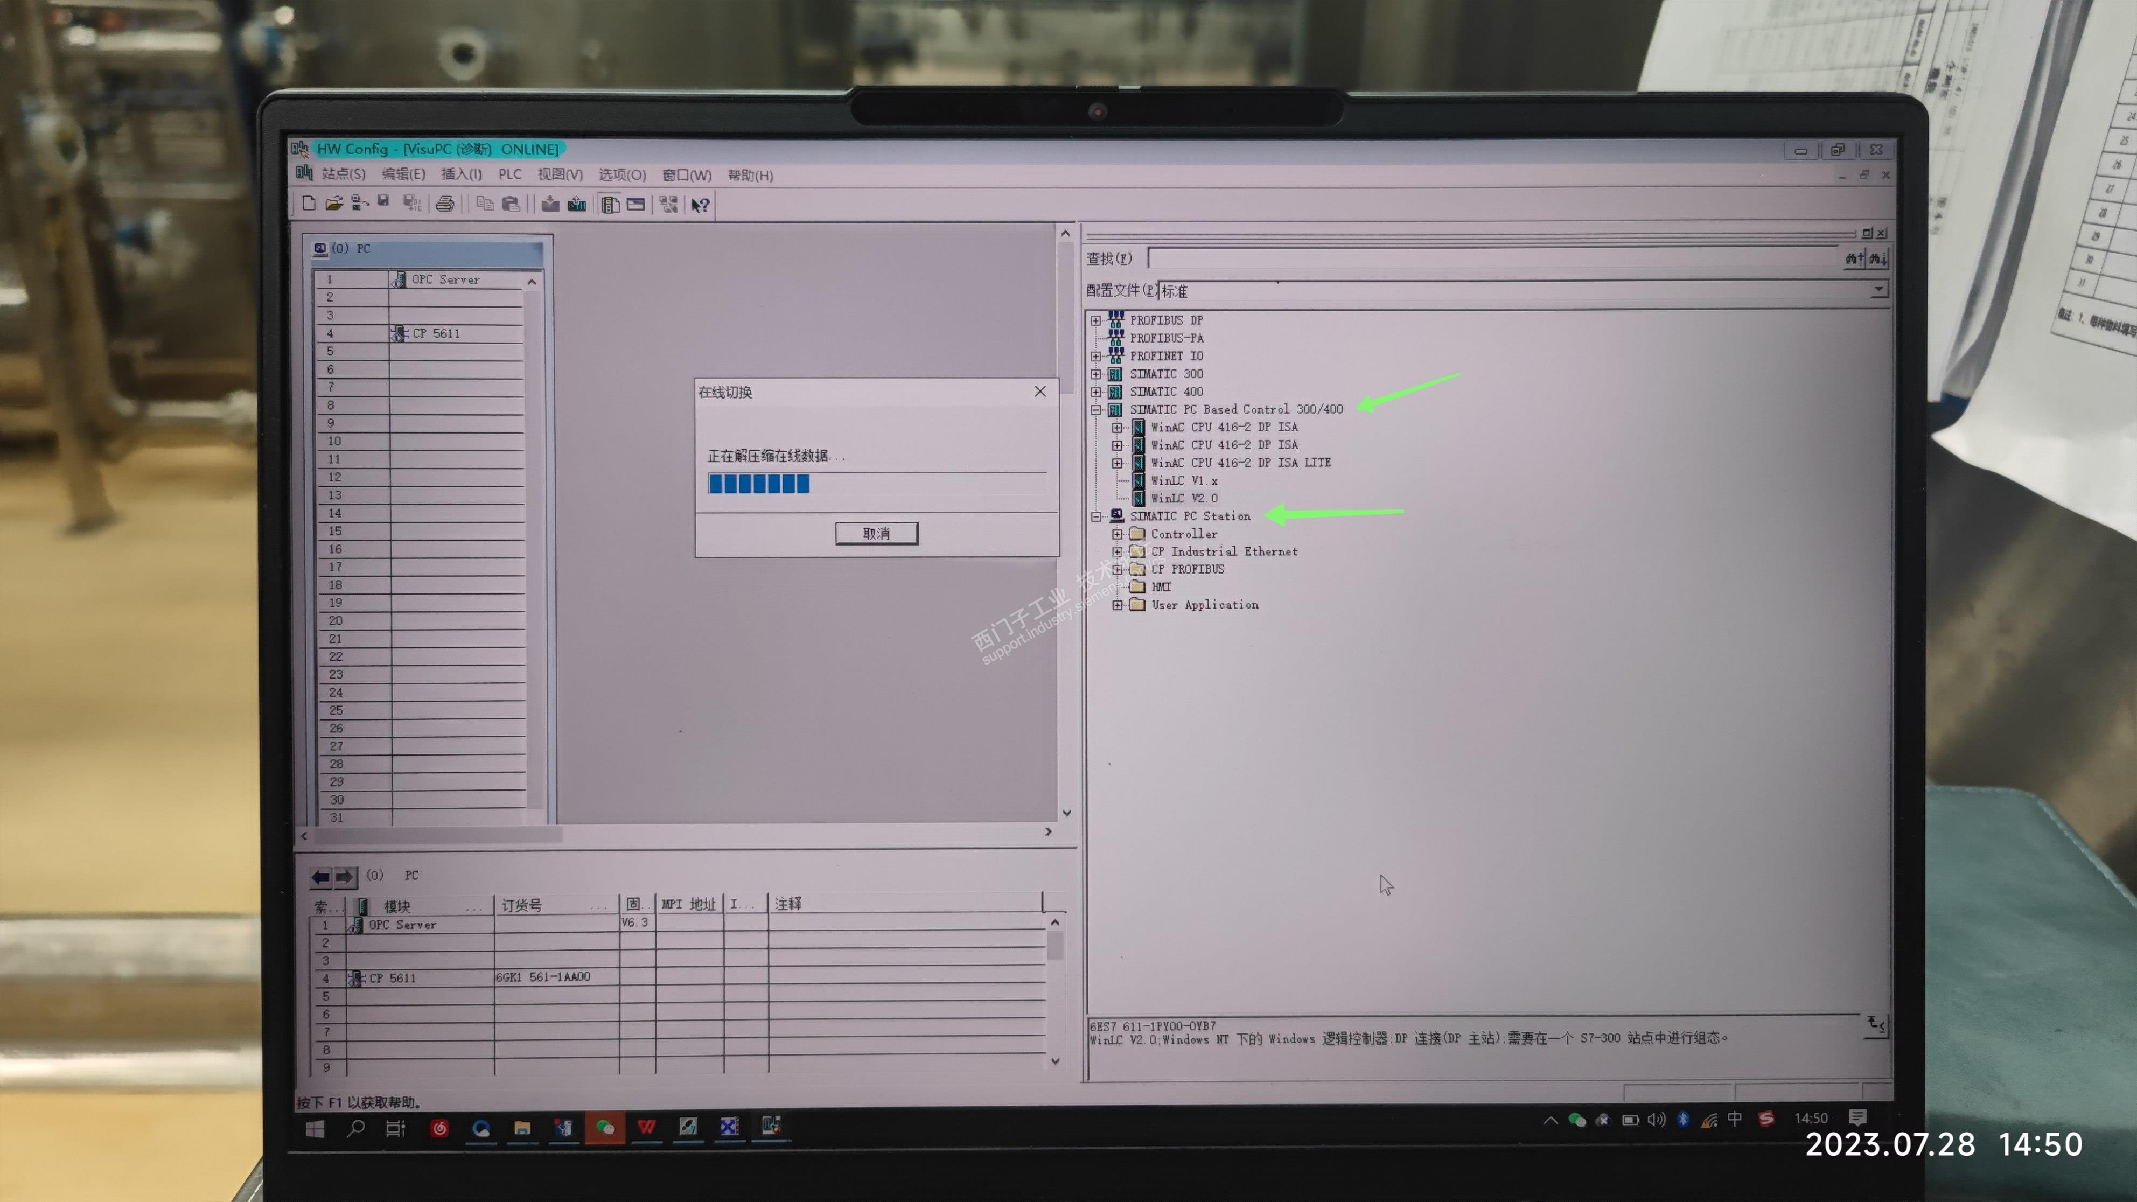This screenshot has height=1202, width=2137.
Task: Click the Print toolbar icon
Action: pos(445,204)
